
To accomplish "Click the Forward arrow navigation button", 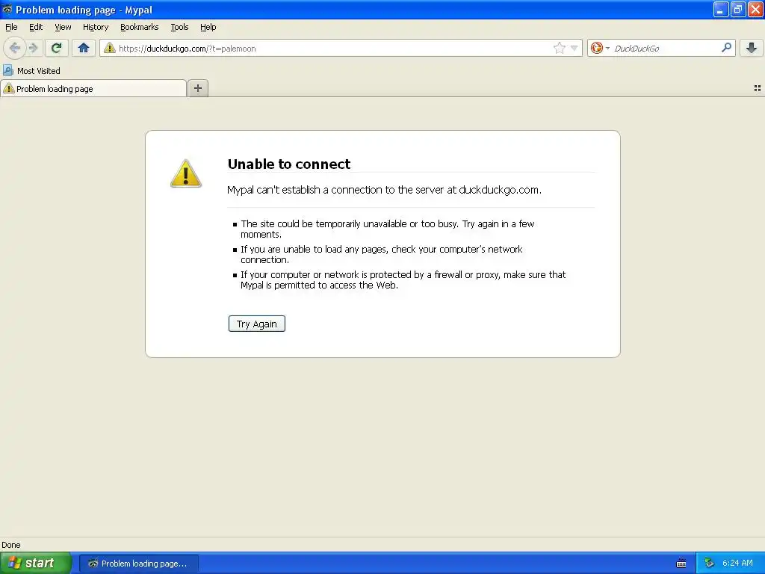I will 34,48.
